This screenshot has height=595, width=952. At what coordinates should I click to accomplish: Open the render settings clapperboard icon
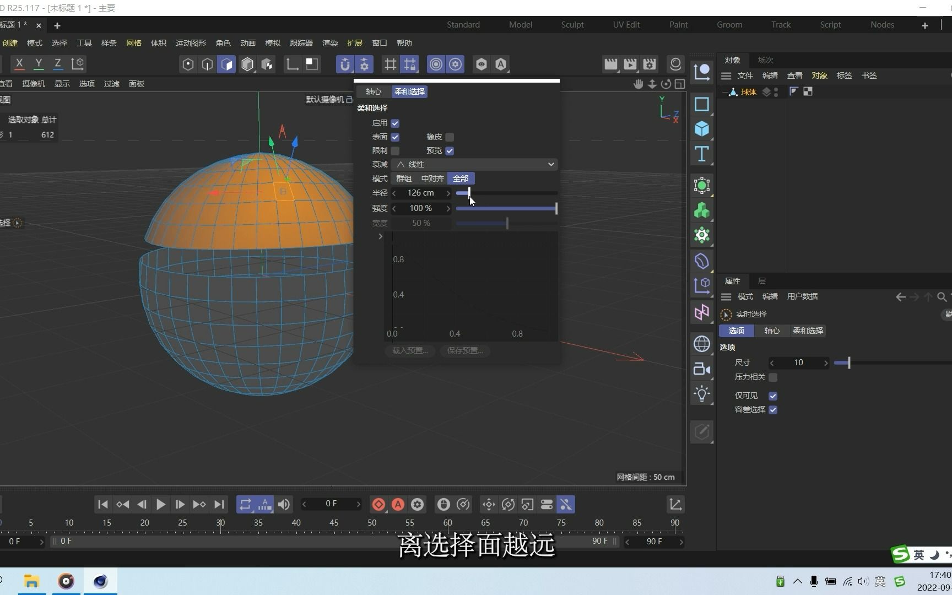coord(649,64)
